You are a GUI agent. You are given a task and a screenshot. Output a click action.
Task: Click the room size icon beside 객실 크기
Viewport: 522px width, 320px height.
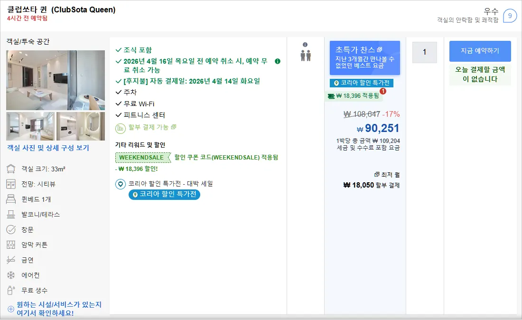11,169
